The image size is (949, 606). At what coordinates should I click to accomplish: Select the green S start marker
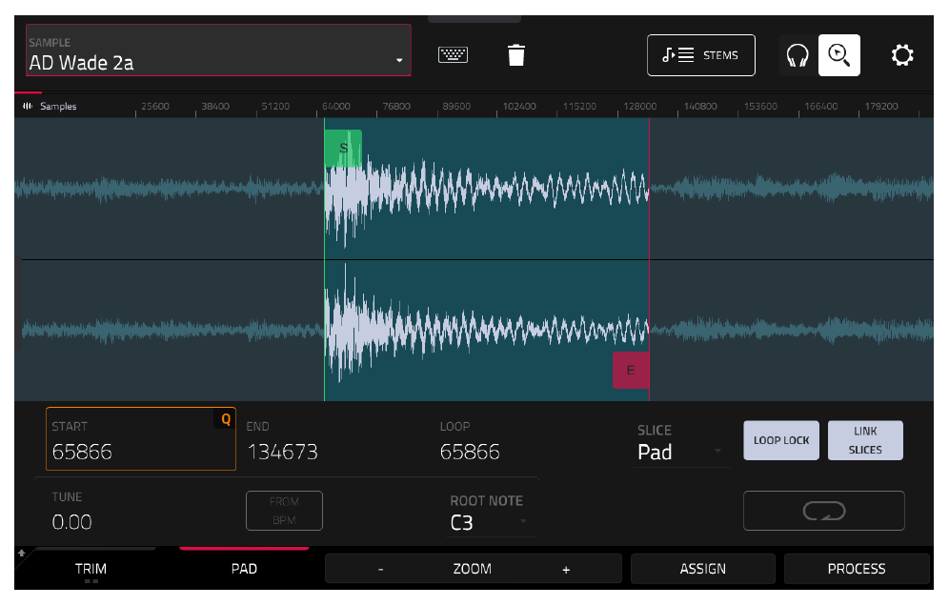(343, 149)
